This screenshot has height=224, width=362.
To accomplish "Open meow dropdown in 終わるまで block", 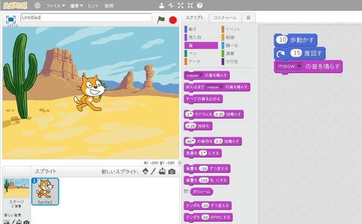I will coord(221,87).
